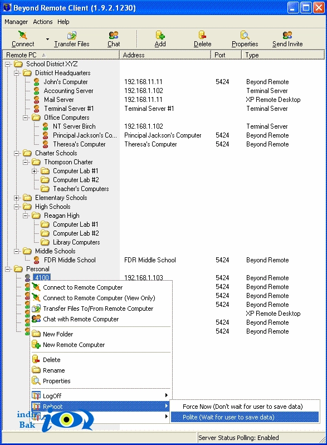Collapse the Charter Schools folder
The image size is (327, 445).
tap(17, 153)
